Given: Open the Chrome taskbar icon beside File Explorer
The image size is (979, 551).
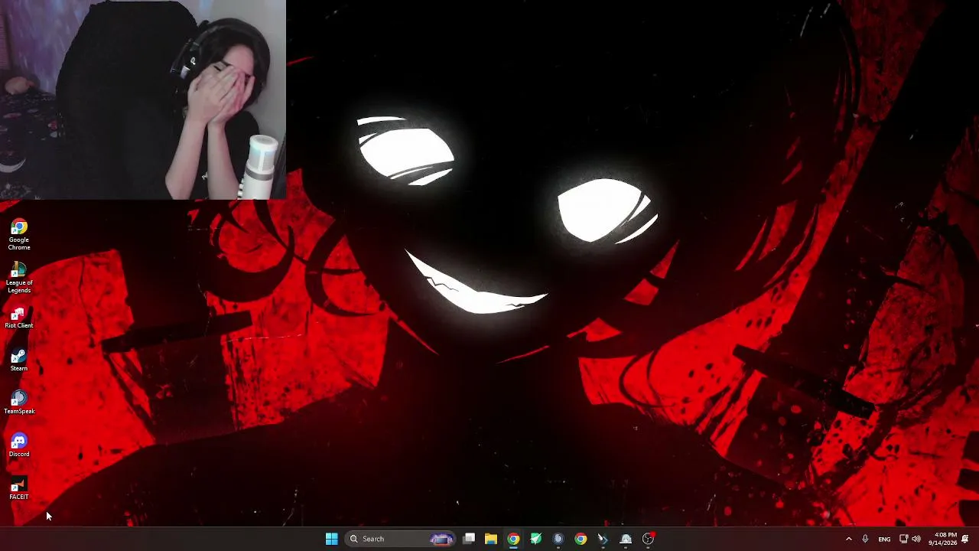Looking at the screenshot, I should 513,539.
